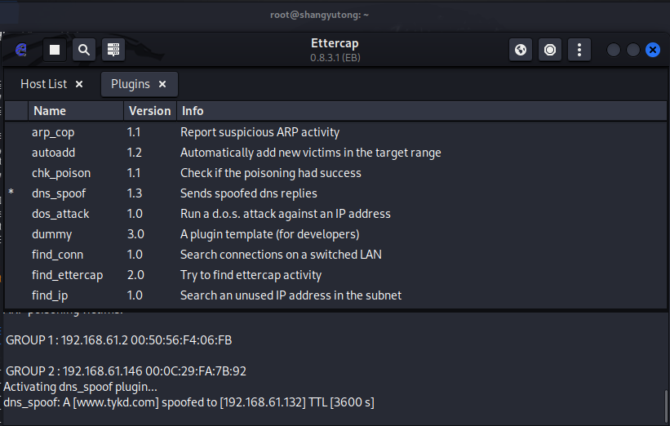Select the arp_cop plugin row
This screenshot has width=670, height=426.
tap(53, 132)
